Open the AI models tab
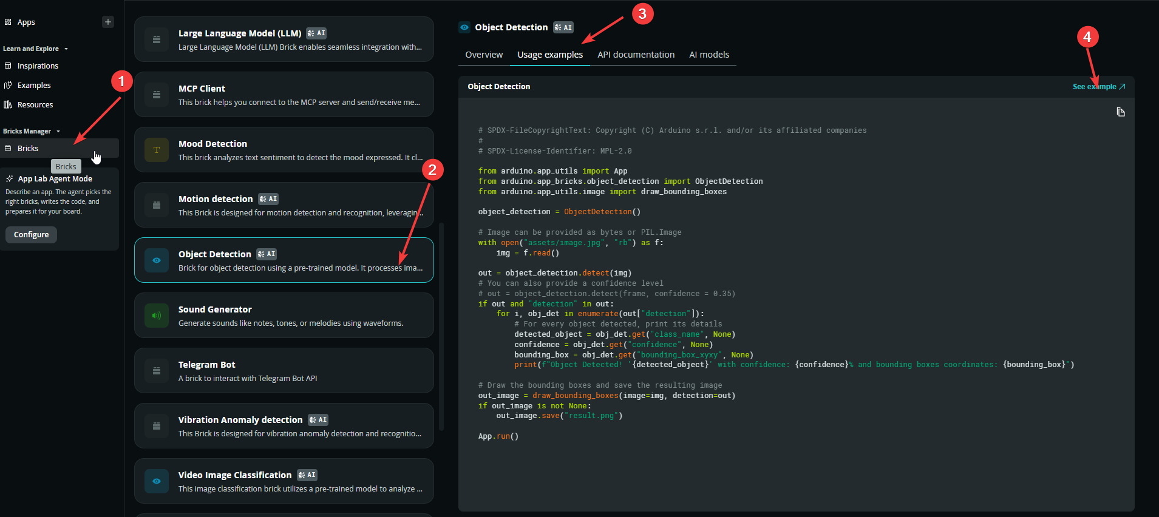The image size is (1159, 517). click(x=709, y=55)
